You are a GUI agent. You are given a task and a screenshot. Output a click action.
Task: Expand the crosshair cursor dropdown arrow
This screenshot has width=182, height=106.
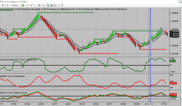pyautogui.click(x=41, y=5)
